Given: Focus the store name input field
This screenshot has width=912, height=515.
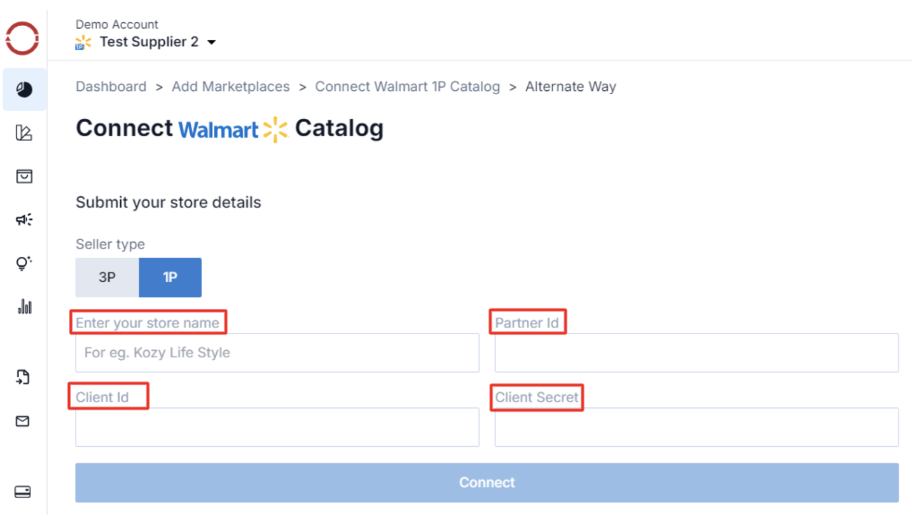Looking at the screenshot, I should (277, 353).
